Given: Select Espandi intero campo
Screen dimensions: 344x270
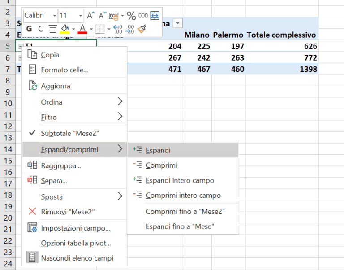Looking at the screenshot, I should coord(180,180).
